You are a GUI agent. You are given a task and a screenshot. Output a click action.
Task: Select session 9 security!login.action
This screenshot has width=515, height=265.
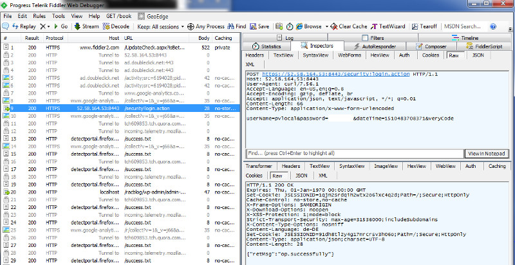pos(120,108)
